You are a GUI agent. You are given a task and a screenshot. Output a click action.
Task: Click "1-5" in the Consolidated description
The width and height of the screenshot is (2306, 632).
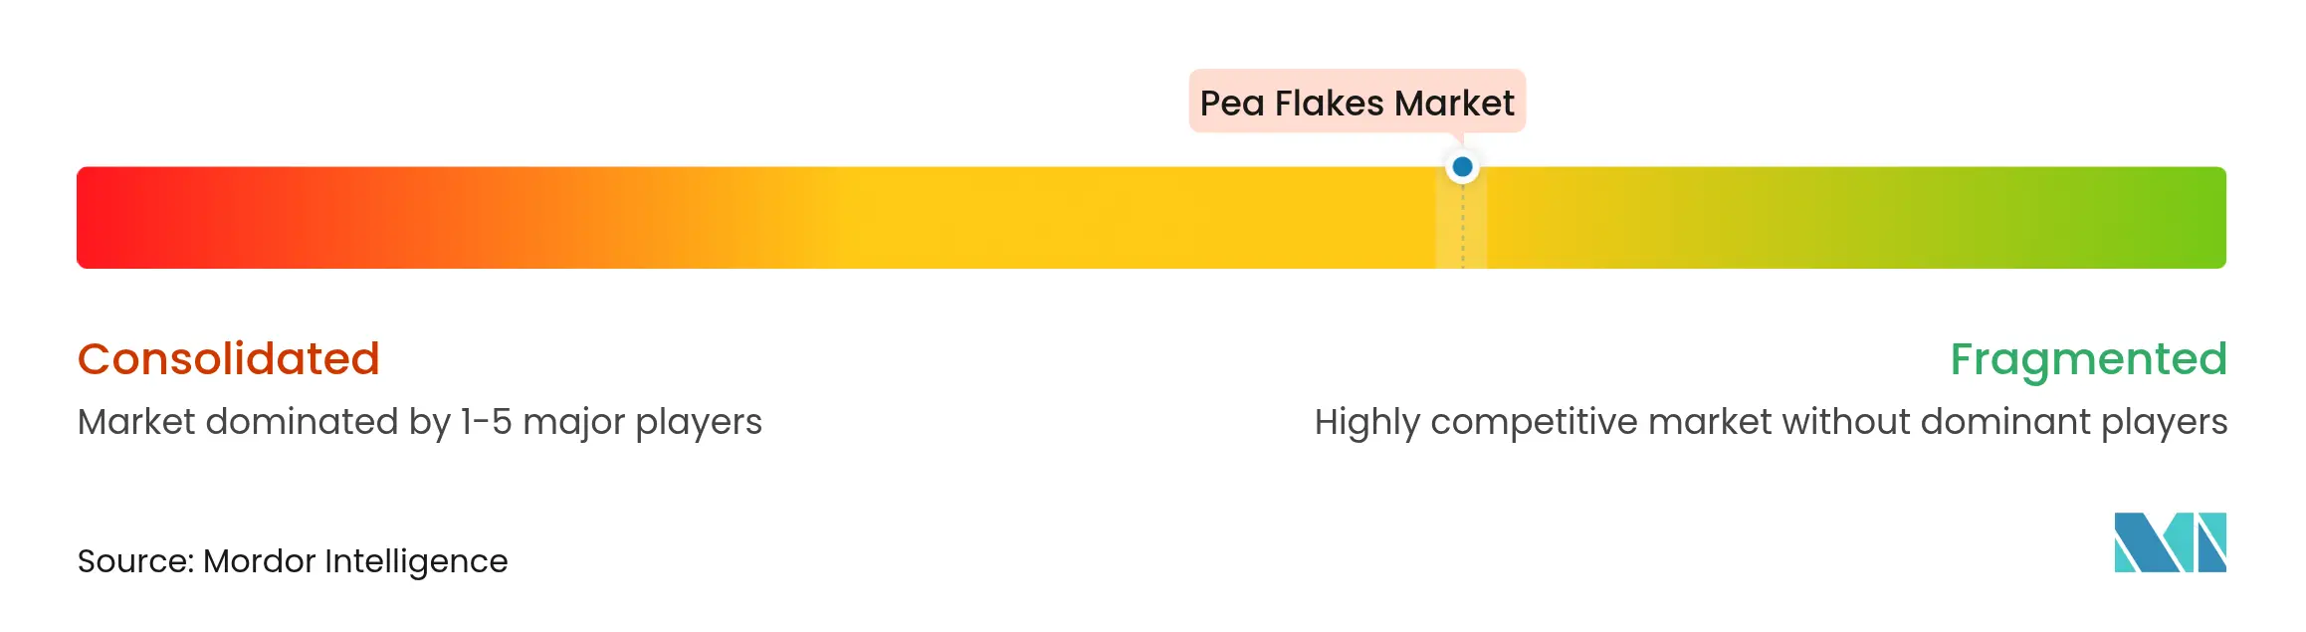pos(486,422)
